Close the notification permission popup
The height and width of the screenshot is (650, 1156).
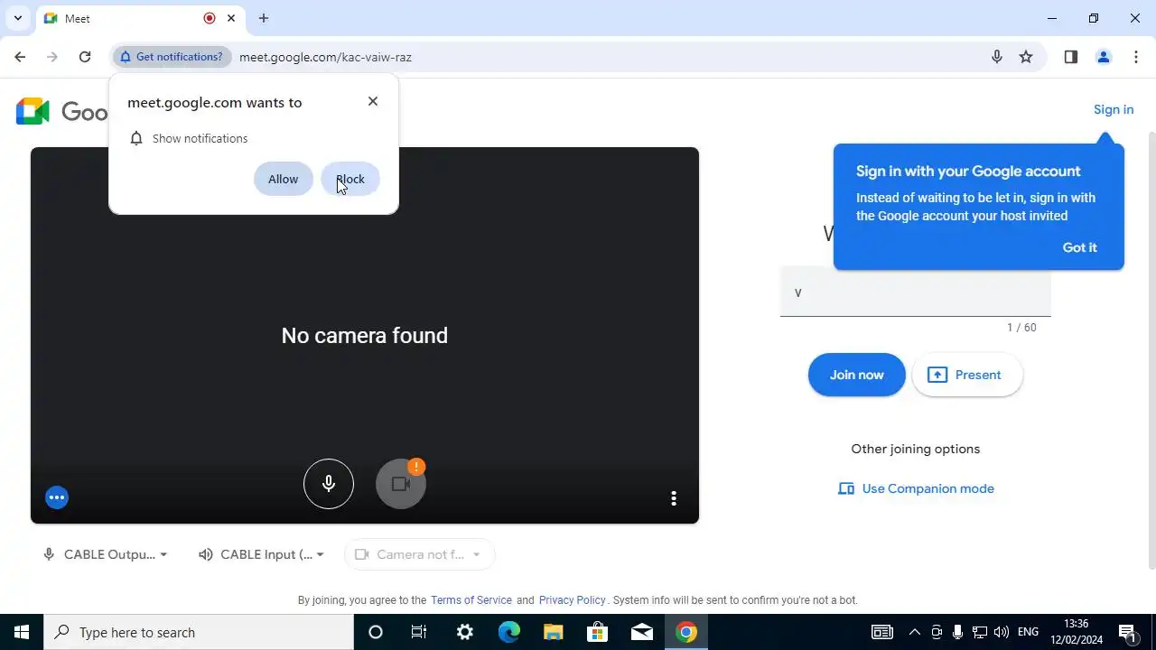[373, 101]
